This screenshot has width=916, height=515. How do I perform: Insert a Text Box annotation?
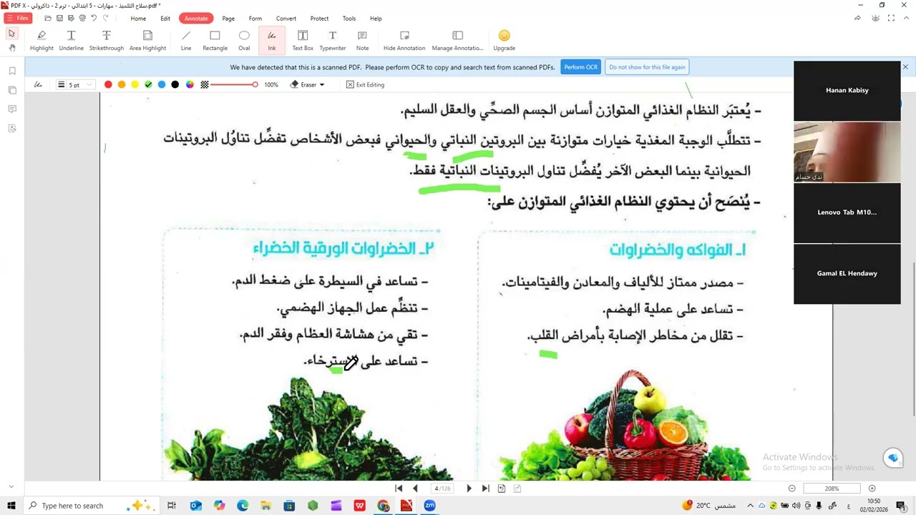tap(303, 41)
